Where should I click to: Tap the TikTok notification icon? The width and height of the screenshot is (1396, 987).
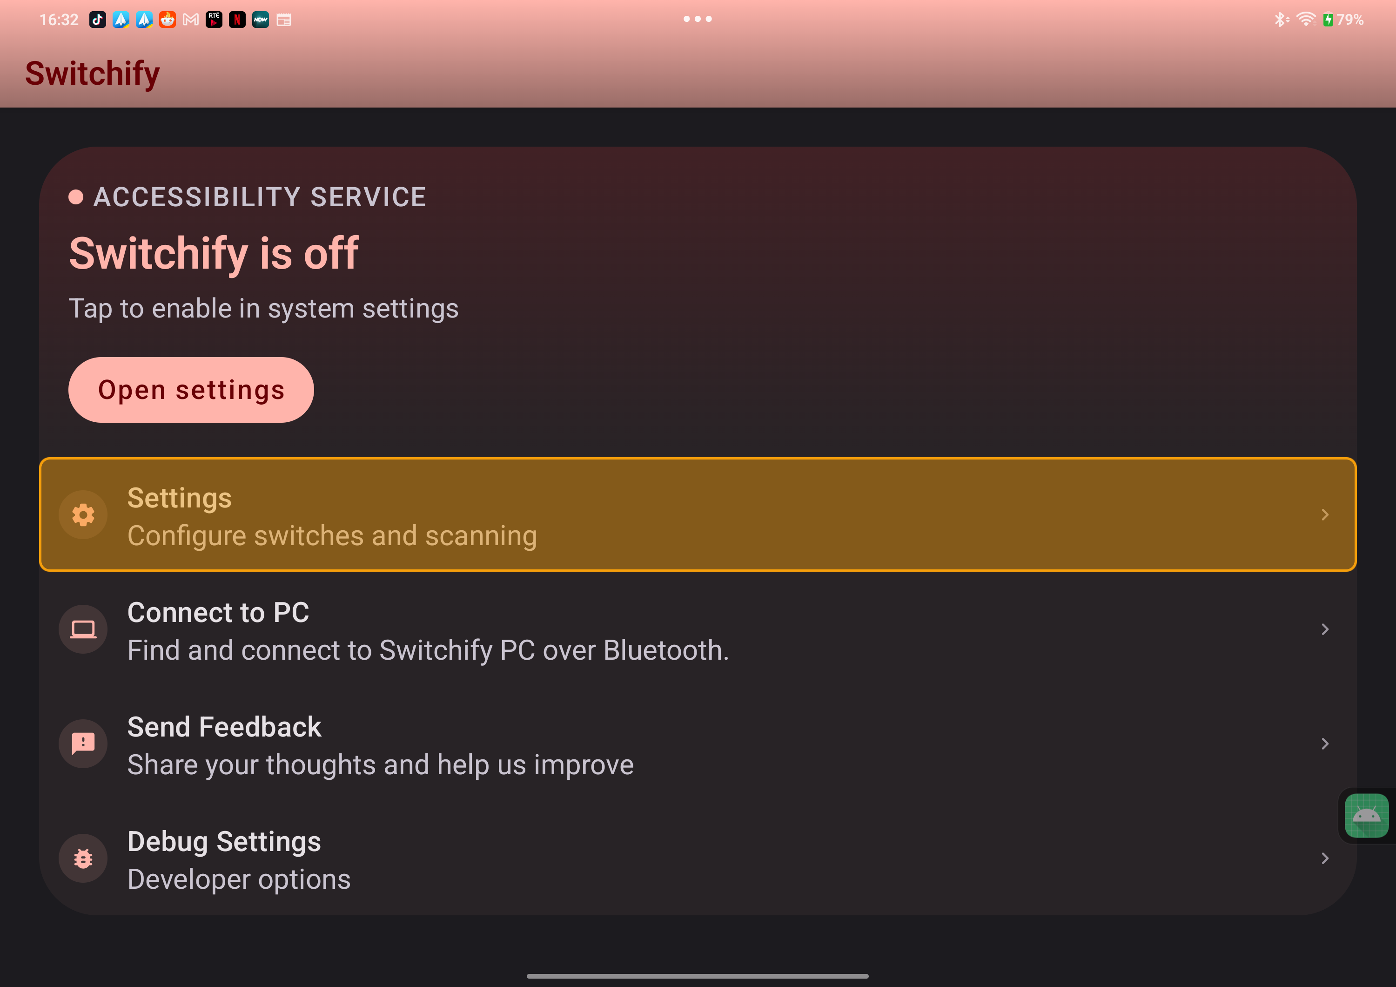tap(97, 20)
